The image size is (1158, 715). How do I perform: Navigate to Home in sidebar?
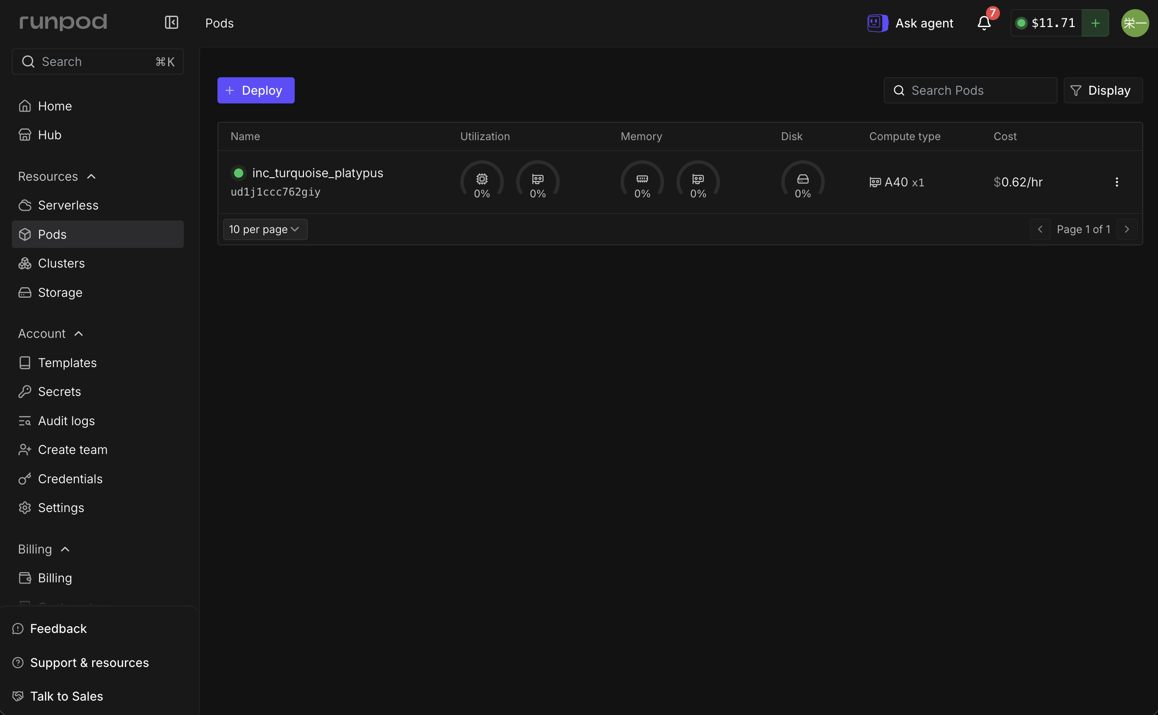(x=97, y=106)
